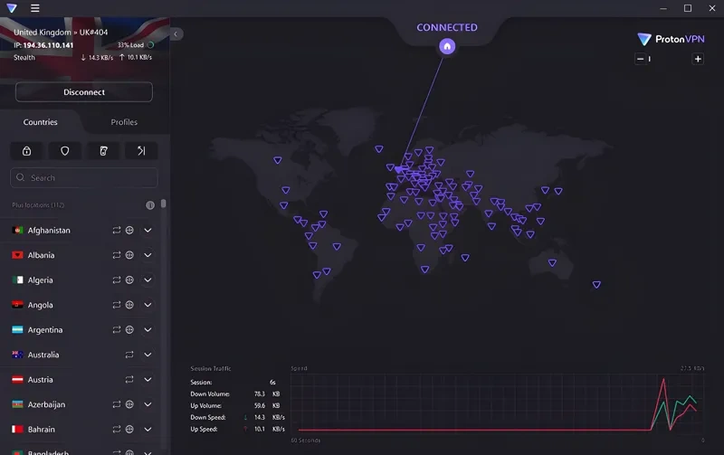The height and width of the screenshot is (455, 724).
Task: Switch to the Profiles tab
Action: click(124, 122)
